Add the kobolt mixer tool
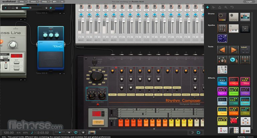 coord(245,50)
